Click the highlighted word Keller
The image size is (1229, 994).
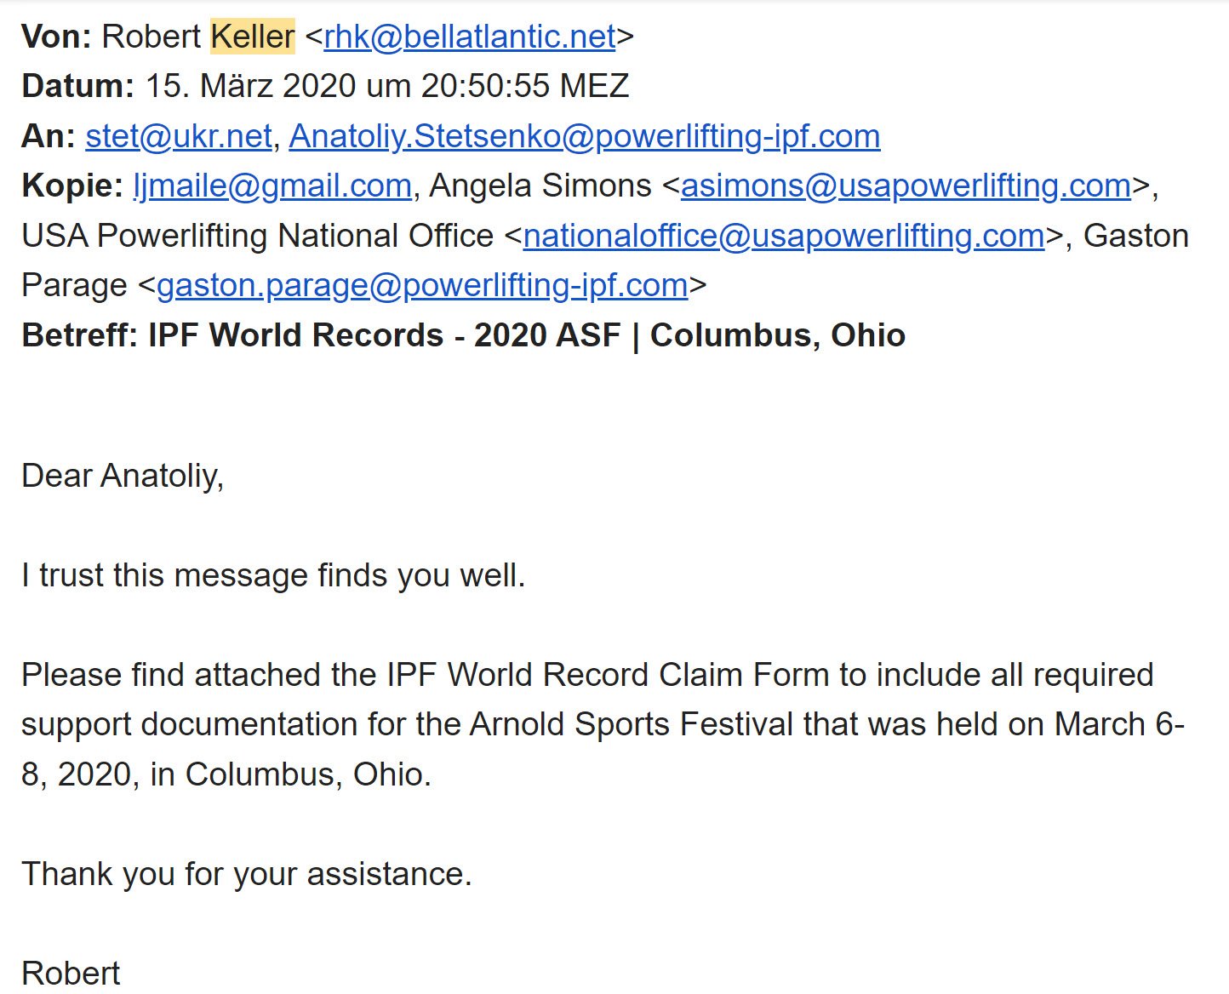pos(253,37)
